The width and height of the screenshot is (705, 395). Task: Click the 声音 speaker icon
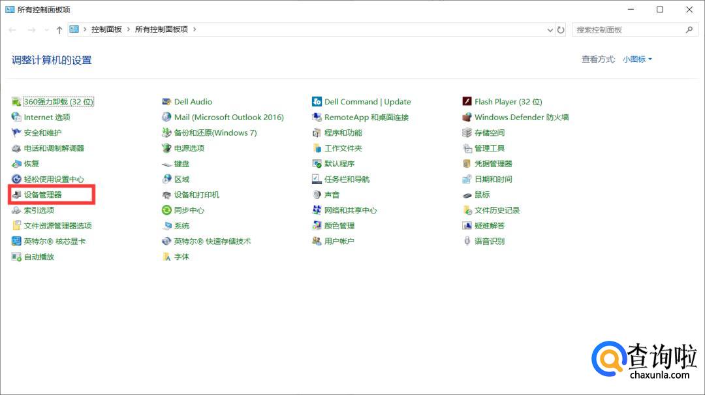(x=317, y=195)
